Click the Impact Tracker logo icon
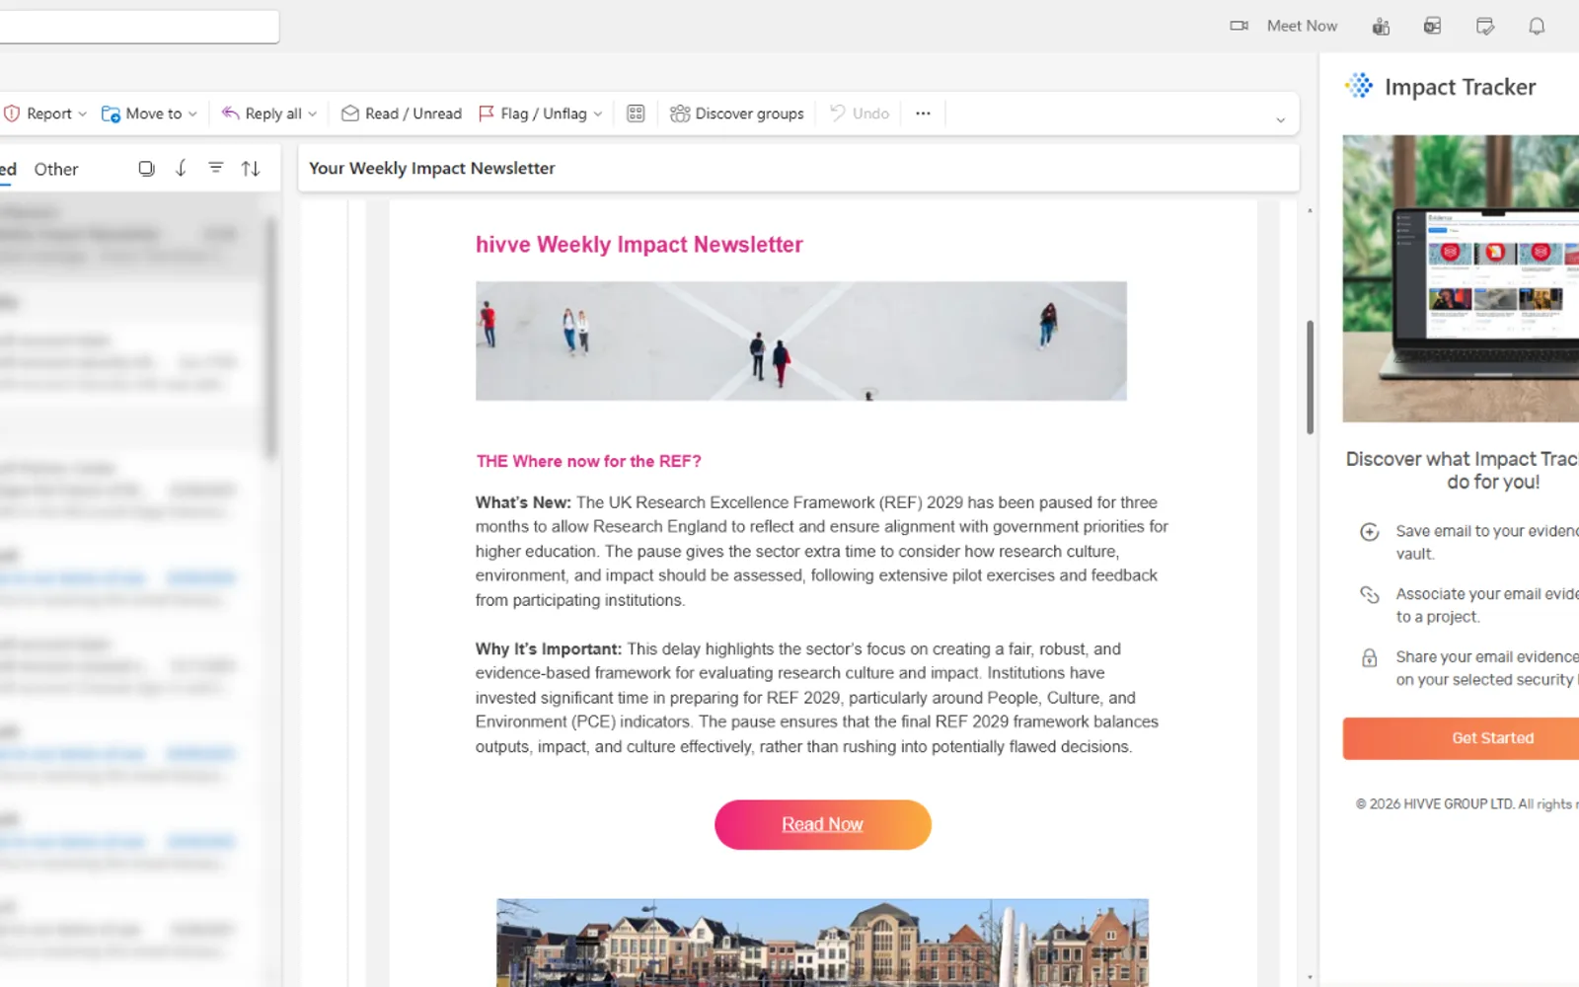 point(1359,86)
